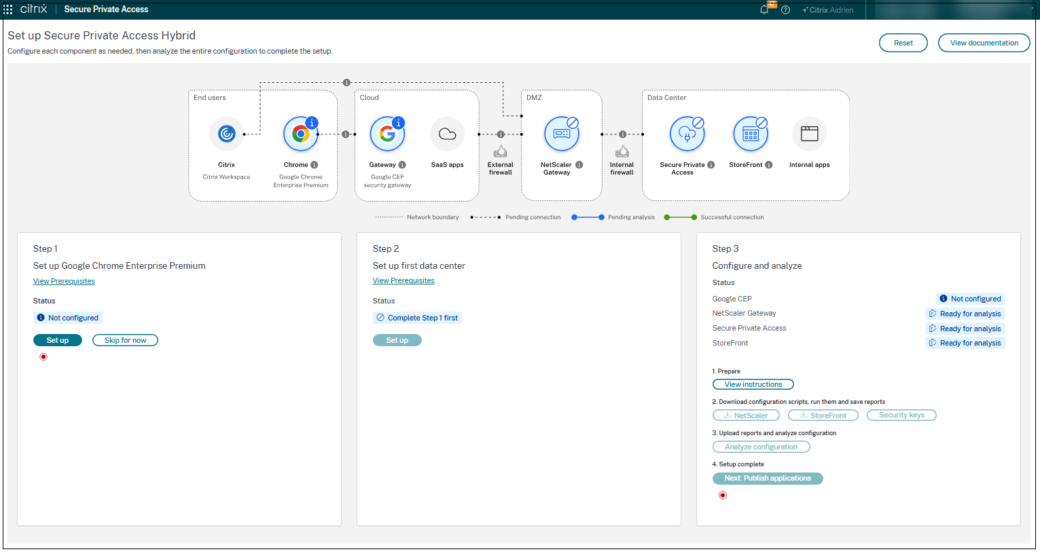
Task: Click the info dot on the top dashed connection
Action: pos(346,83)
